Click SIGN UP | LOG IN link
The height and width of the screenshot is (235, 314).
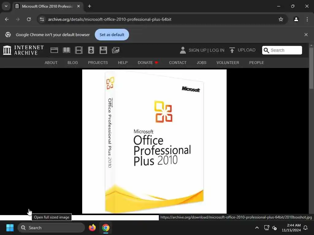pos(206,50)
